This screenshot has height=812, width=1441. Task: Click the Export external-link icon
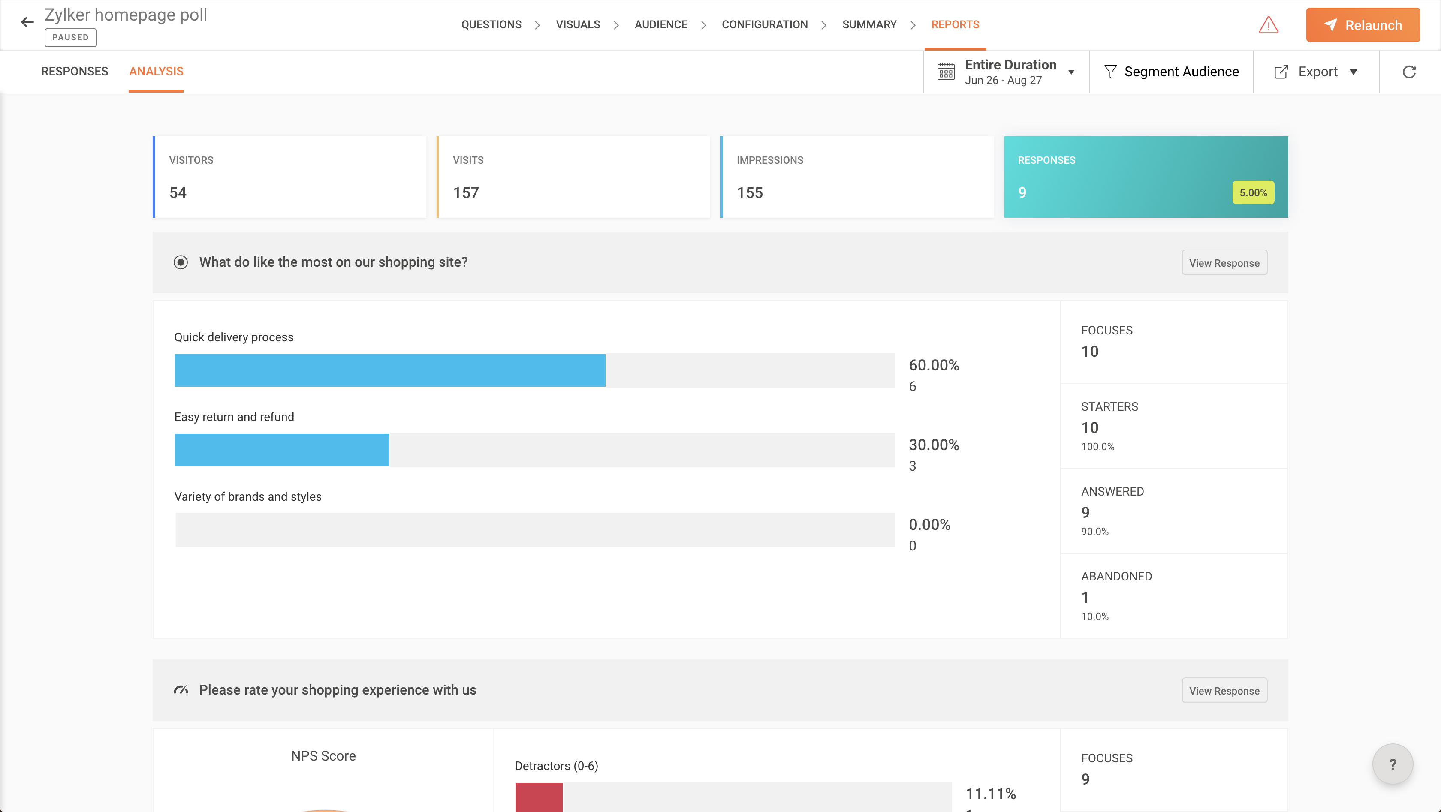coord(1281,72)
